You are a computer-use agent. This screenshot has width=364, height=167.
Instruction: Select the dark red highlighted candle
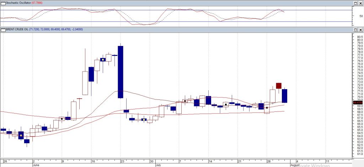tap(279, 86)
